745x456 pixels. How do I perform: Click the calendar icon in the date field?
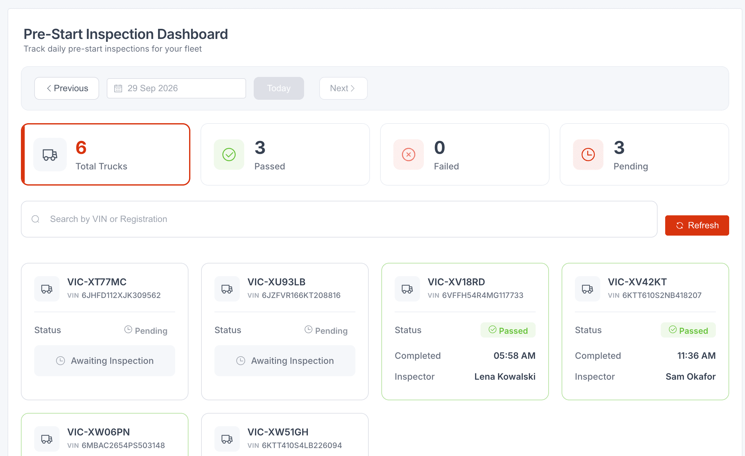coord(118,88)
